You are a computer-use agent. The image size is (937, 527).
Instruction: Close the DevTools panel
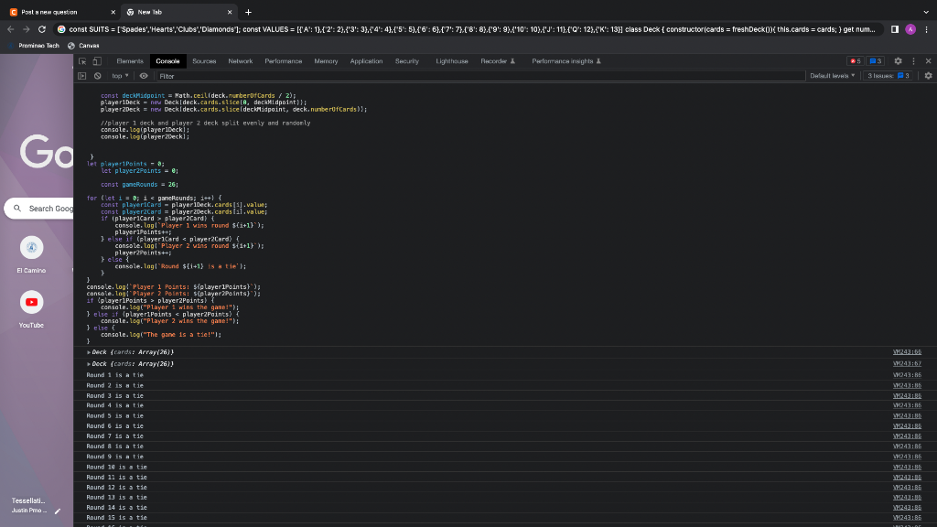coord(928,61)
